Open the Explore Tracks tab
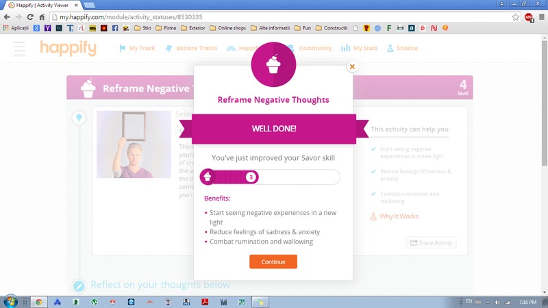Image resolution: width=548 pixels, height=308 pixels. click(191, 48)
